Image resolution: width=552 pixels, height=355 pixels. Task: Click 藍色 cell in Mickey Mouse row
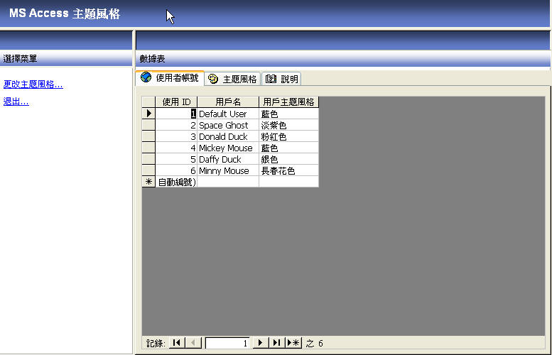pyautogui.click(x=288, y=148)
